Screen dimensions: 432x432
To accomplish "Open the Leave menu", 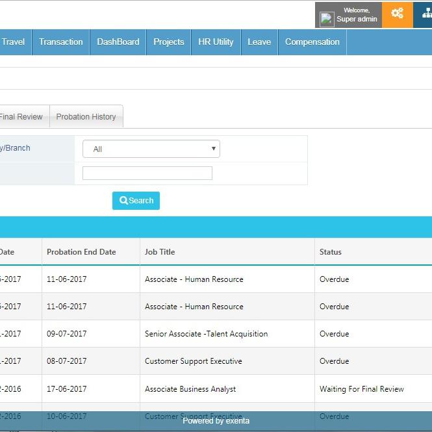I will pos(259,42).
